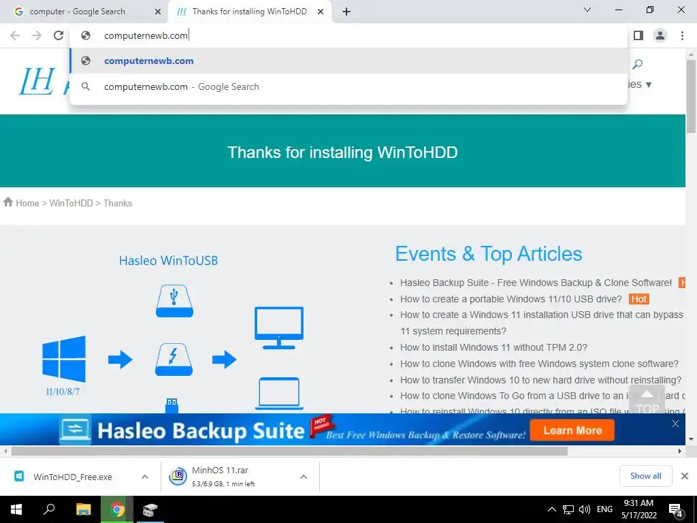The image size is (697, 523).
Task: Click the Hasleo LH logo
Action: point(37,81)
